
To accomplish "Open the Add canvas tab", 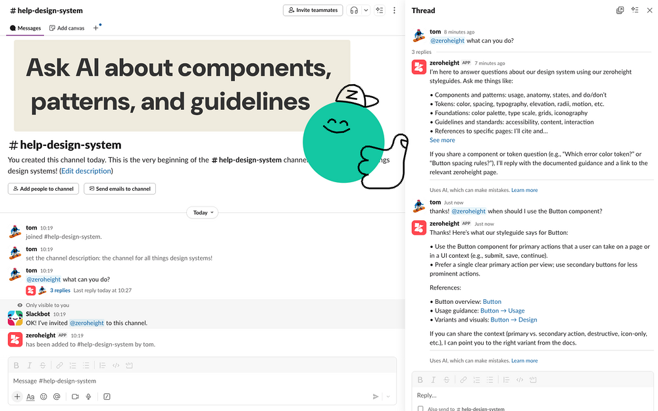I will pyautogui.click(x=66, y=28).
